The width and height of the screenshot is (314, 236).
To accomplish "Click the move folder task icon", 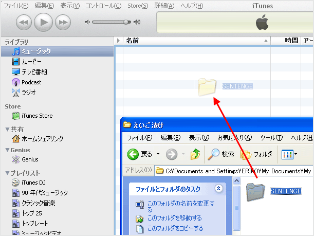I will [140, 219].
